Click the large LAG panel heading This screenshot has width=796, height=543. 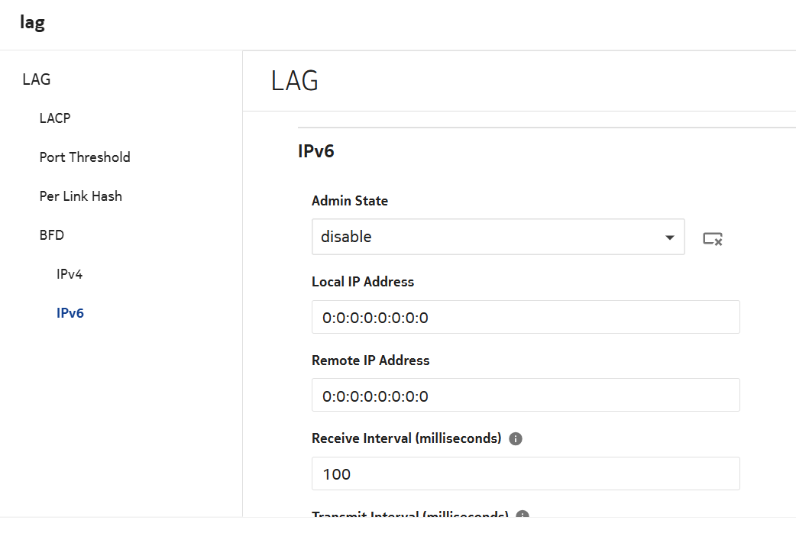295,81
